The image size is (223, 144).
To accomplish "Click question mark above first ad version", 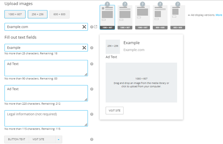I will [107, 4].
